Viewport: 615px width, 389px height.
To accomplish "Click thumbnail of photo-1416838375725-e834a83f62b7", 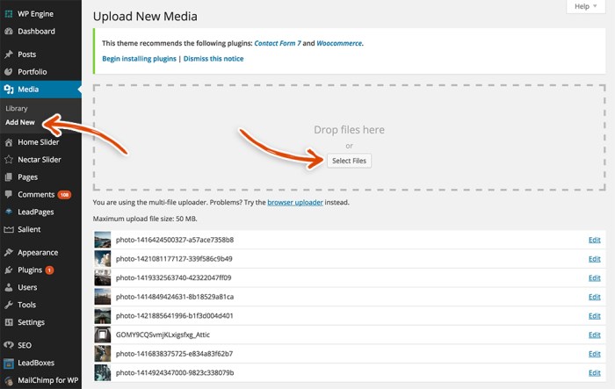I will pos(103,354).
